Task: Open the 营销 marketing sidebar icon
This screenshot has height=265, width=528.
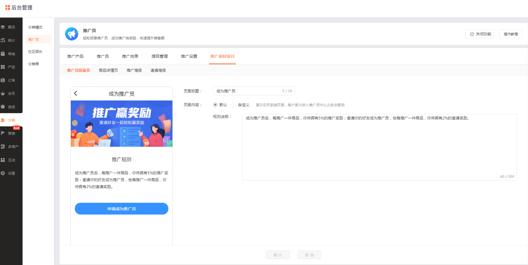Action: coord(3,133)
